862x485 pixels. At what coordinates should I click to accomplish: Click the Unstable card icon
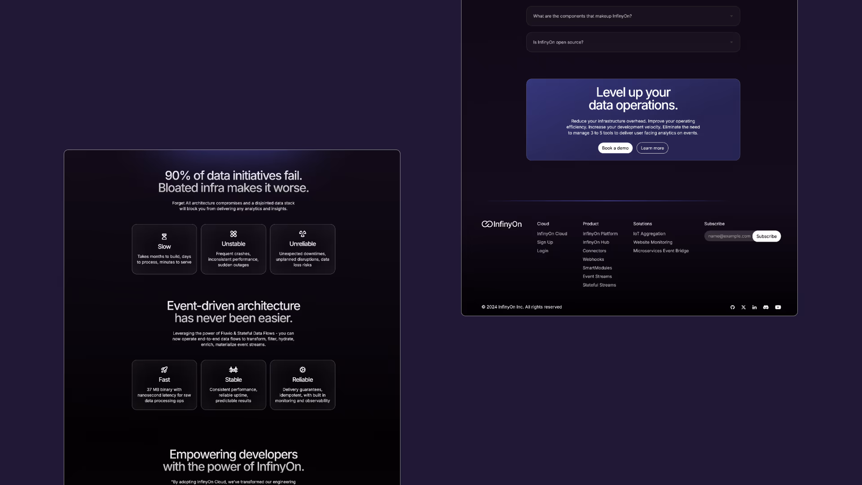click(x=233, y=234)
